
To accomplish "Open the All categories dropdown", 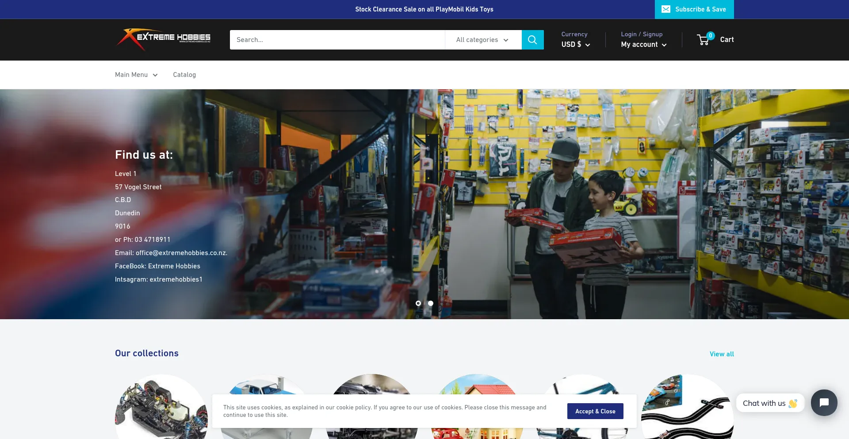I will (x=483, y=40).
